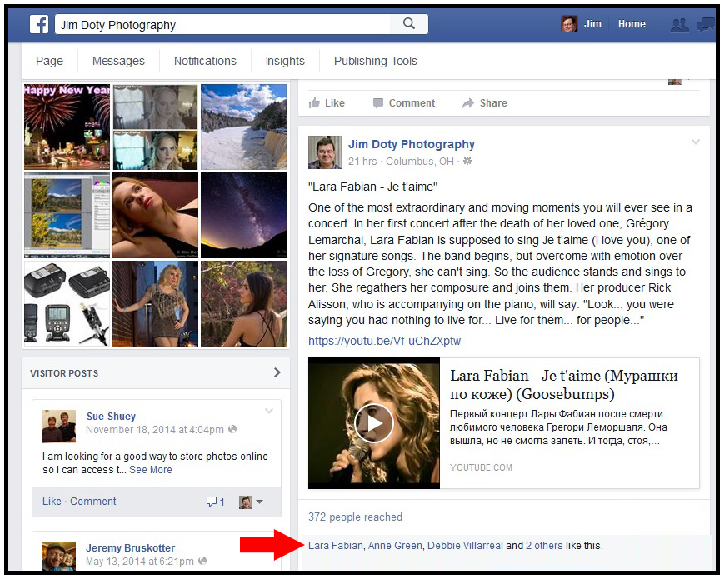Click Jeremy Bruskotter's profile picture
724x579 pixels.
[x=59, y=556]
